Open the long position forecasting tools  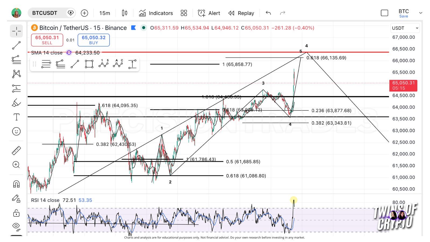[16, 88]
